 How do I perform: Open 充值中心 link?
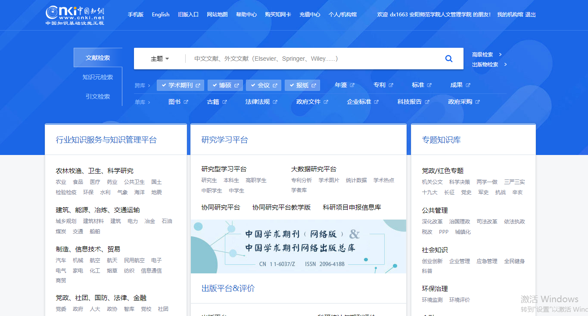(310, 15)
